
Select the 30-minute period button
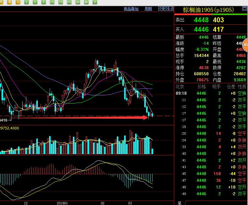click(x=61, y=2)
